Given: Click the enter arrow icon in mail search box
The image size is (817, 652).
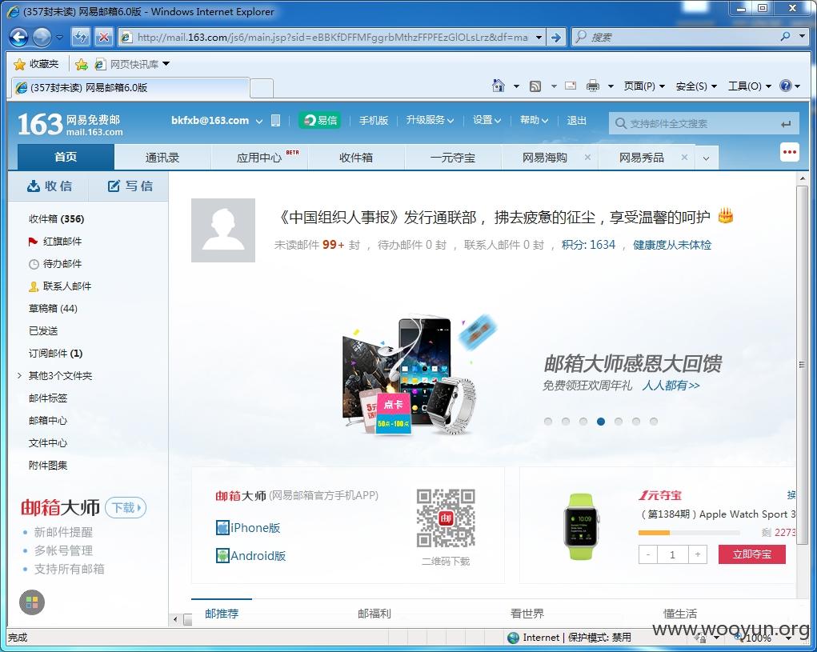Looking at the screenshot, I should tap(786, 124).
